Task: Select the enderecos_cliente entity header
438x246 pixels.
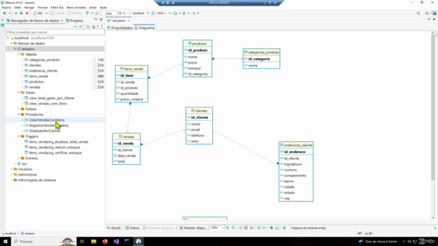Action: [x=296, y=146]
